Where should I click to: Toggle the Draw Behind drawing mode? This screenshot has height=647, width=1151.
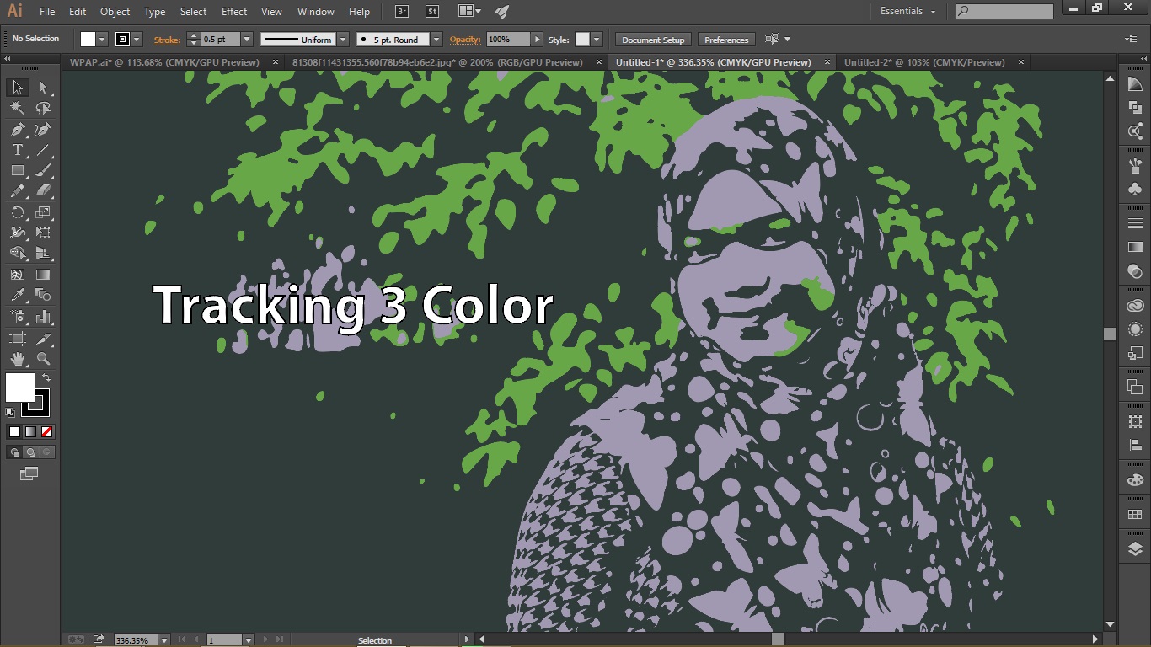point(31,452)
